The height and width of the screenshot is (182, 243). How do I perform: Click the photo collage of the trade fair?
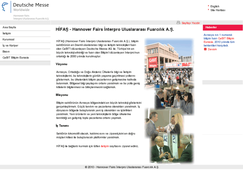[169, 101]
